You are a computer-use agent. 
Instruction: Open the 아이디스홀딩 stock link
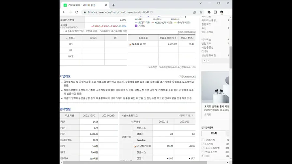(x=209, y=20)
